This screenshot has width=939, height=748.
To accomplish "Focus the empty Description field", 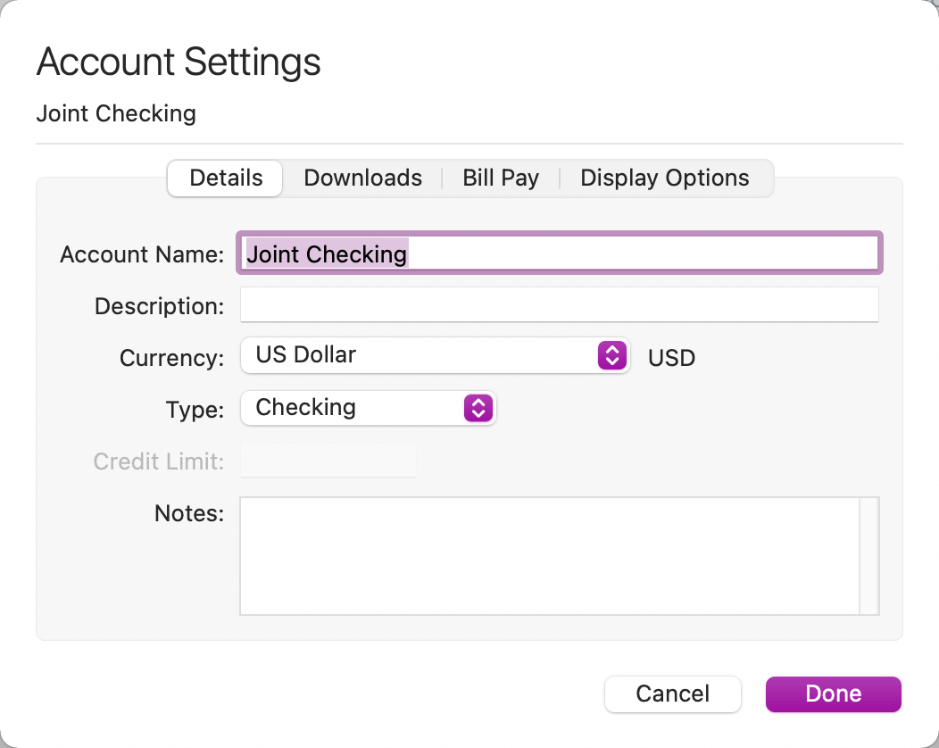I will [x=559, y=305].
